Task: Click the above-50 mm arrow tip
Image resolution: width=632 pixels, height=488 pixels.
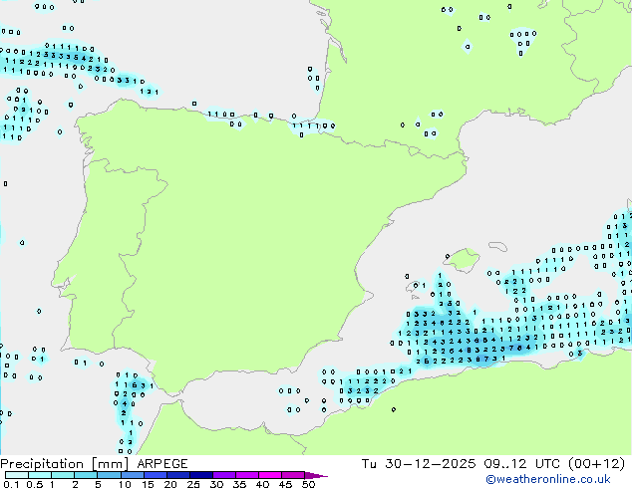Action: (316, 475)
